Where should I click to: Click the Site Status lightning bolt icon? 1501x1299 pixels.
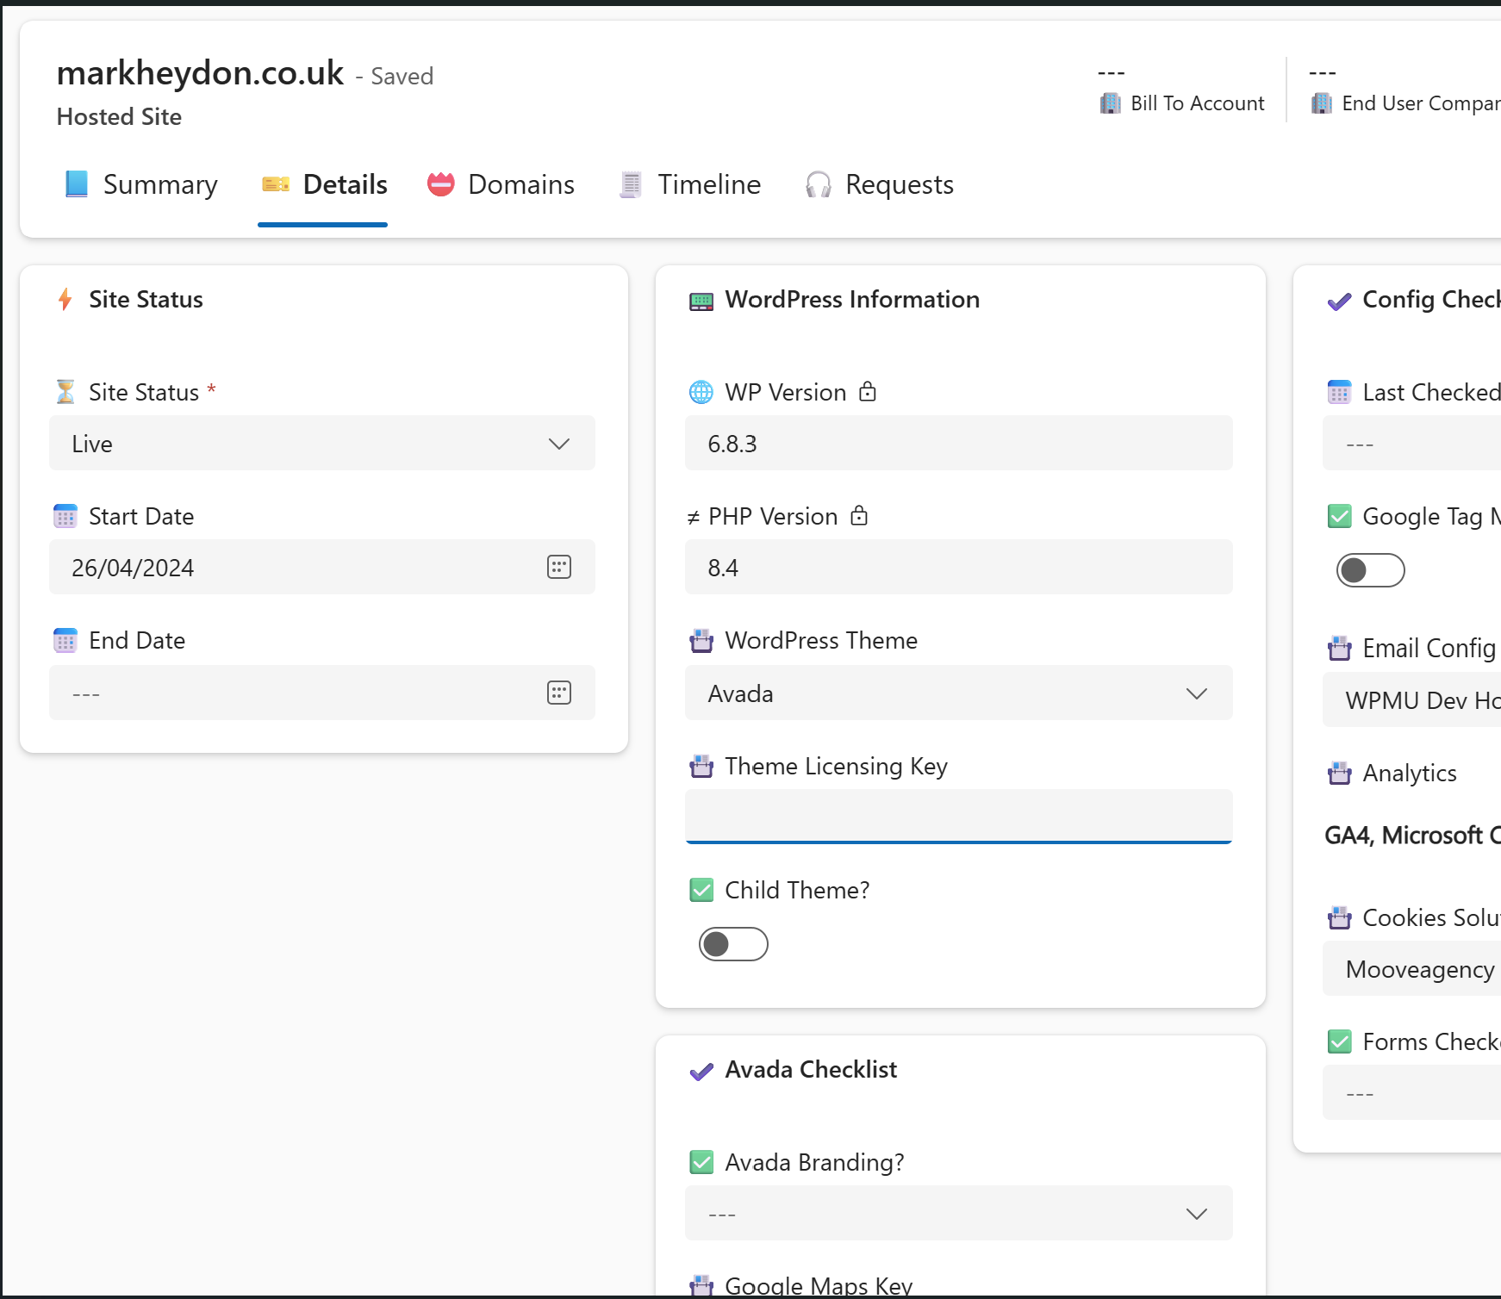(65, 300)
